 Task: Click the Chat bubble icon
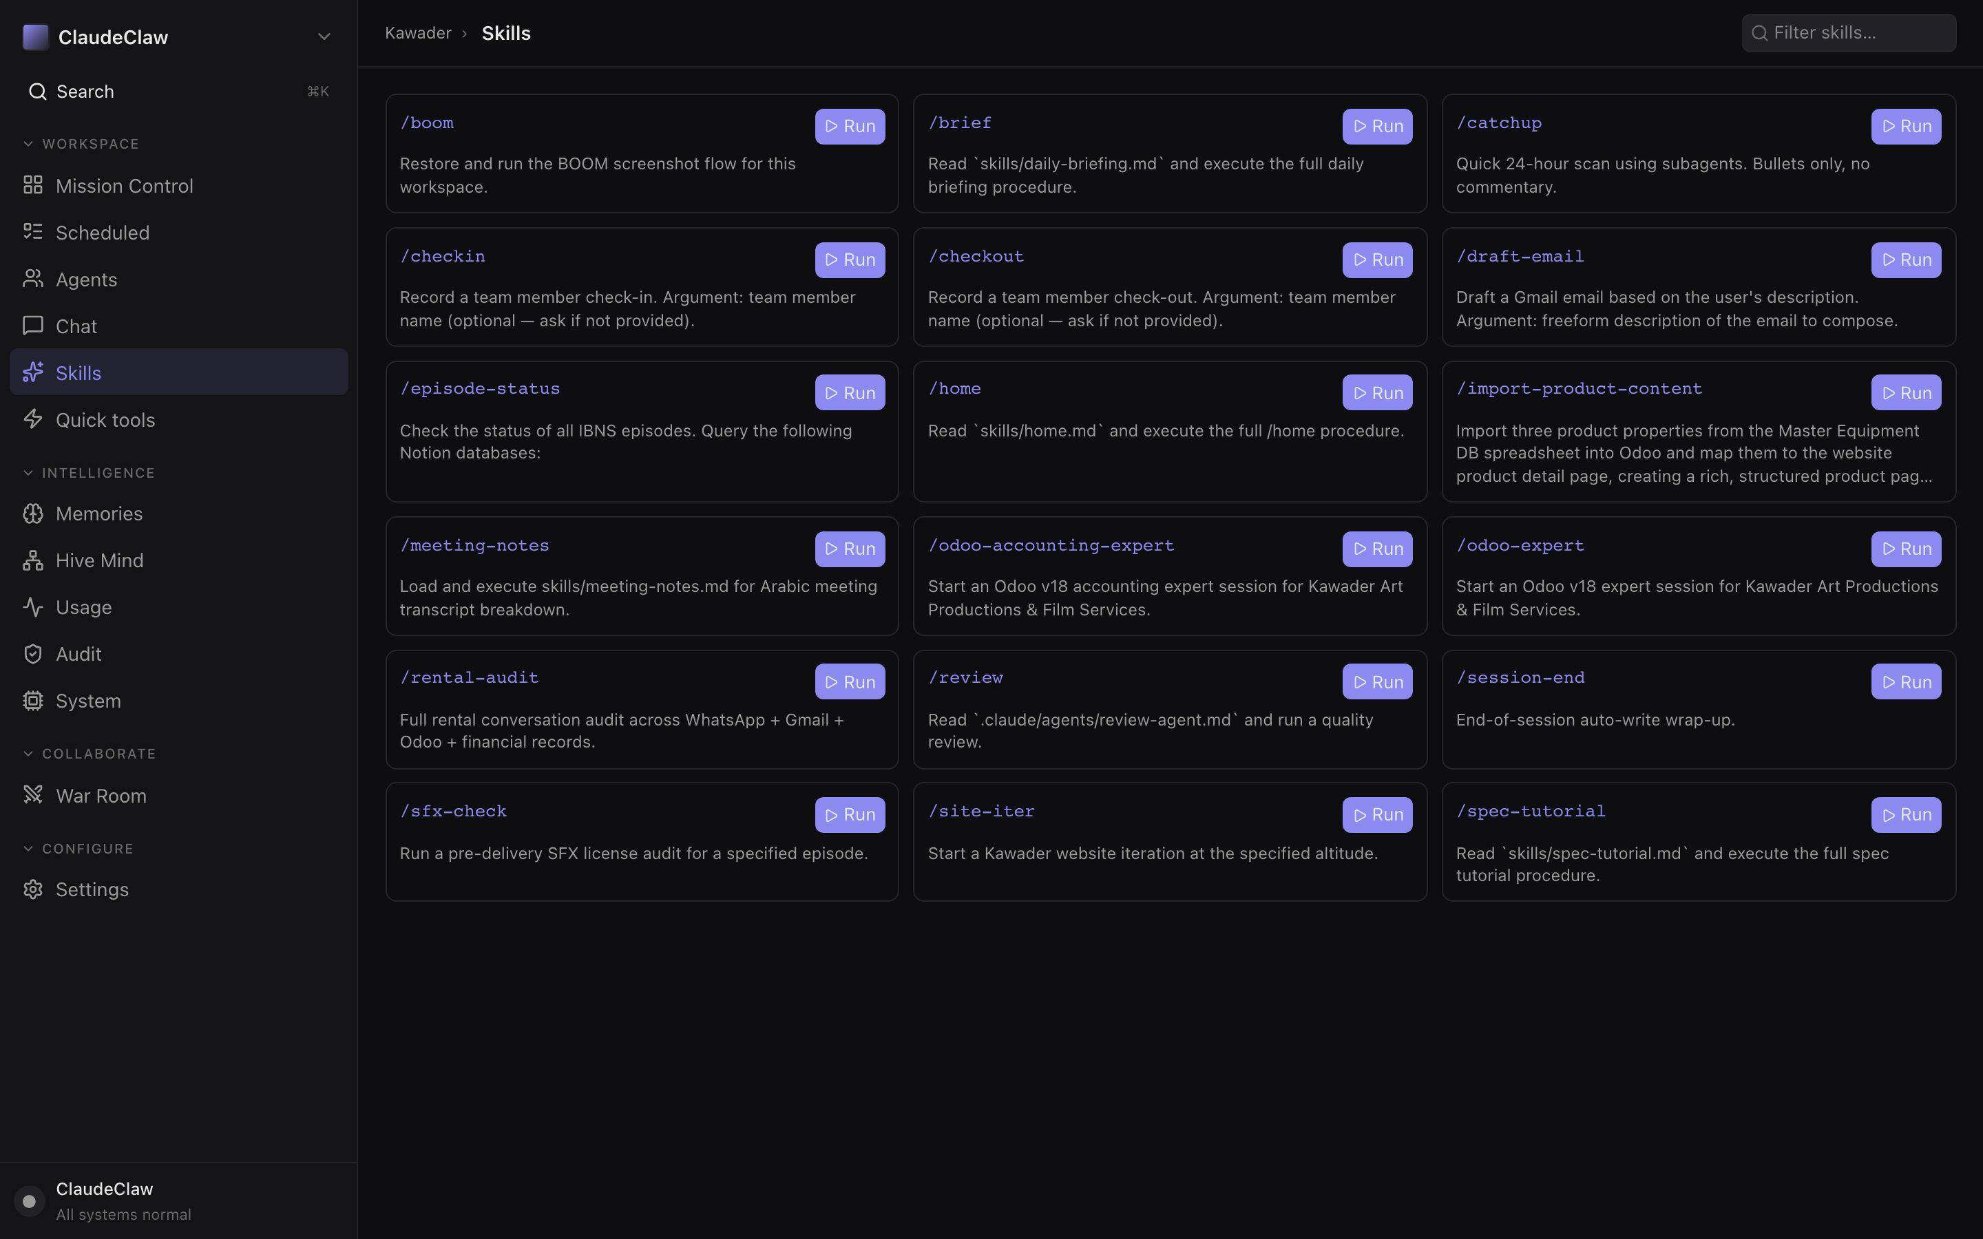click(33, 326)
